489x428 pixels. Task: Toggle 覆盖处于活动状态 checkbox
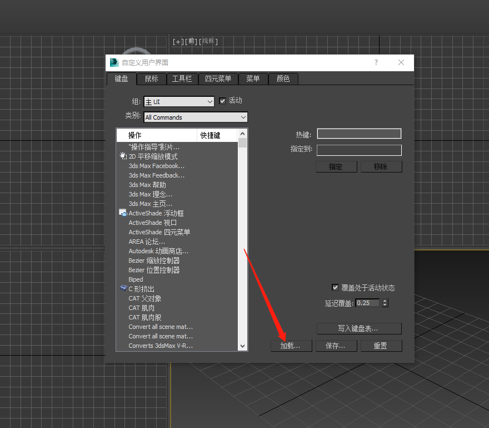[335, 287]
